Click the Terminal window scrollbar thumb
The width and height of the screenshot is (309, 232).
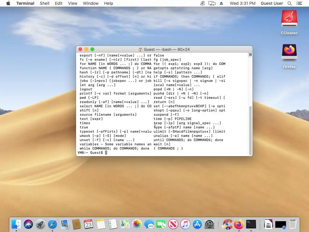coord(250,130)
